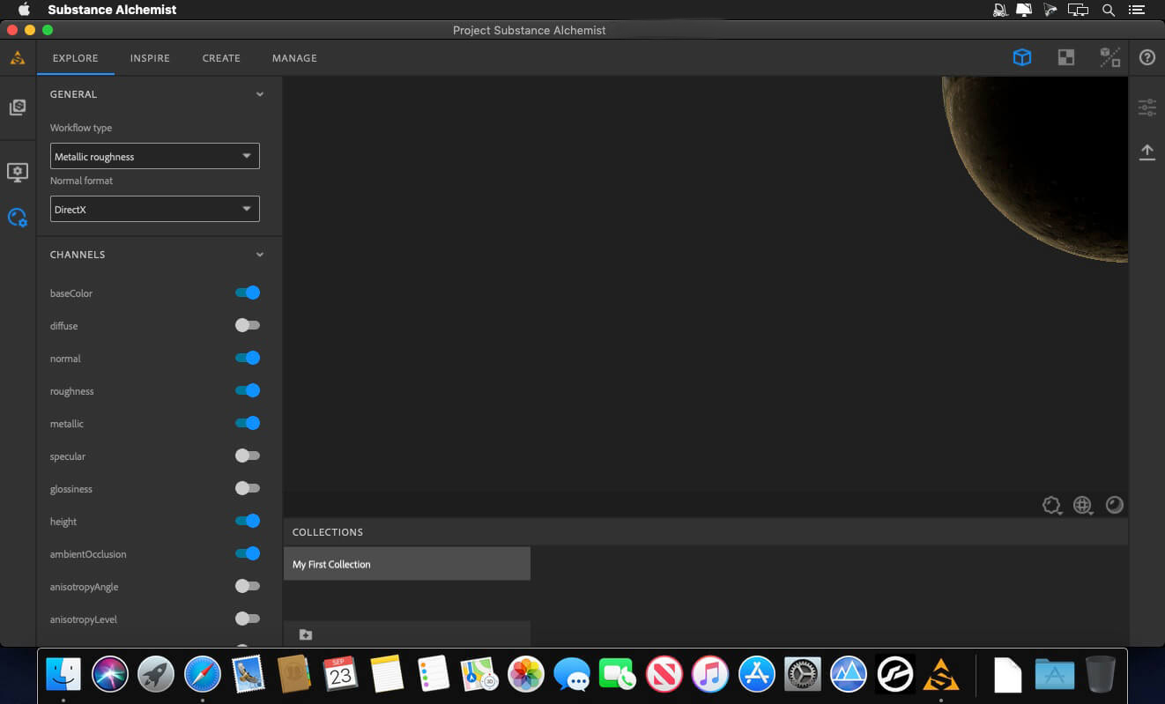The width and height of the screenshot is (1165, 704).
Task: Open Trash from the dock
Action: (x=1101, y=675)
